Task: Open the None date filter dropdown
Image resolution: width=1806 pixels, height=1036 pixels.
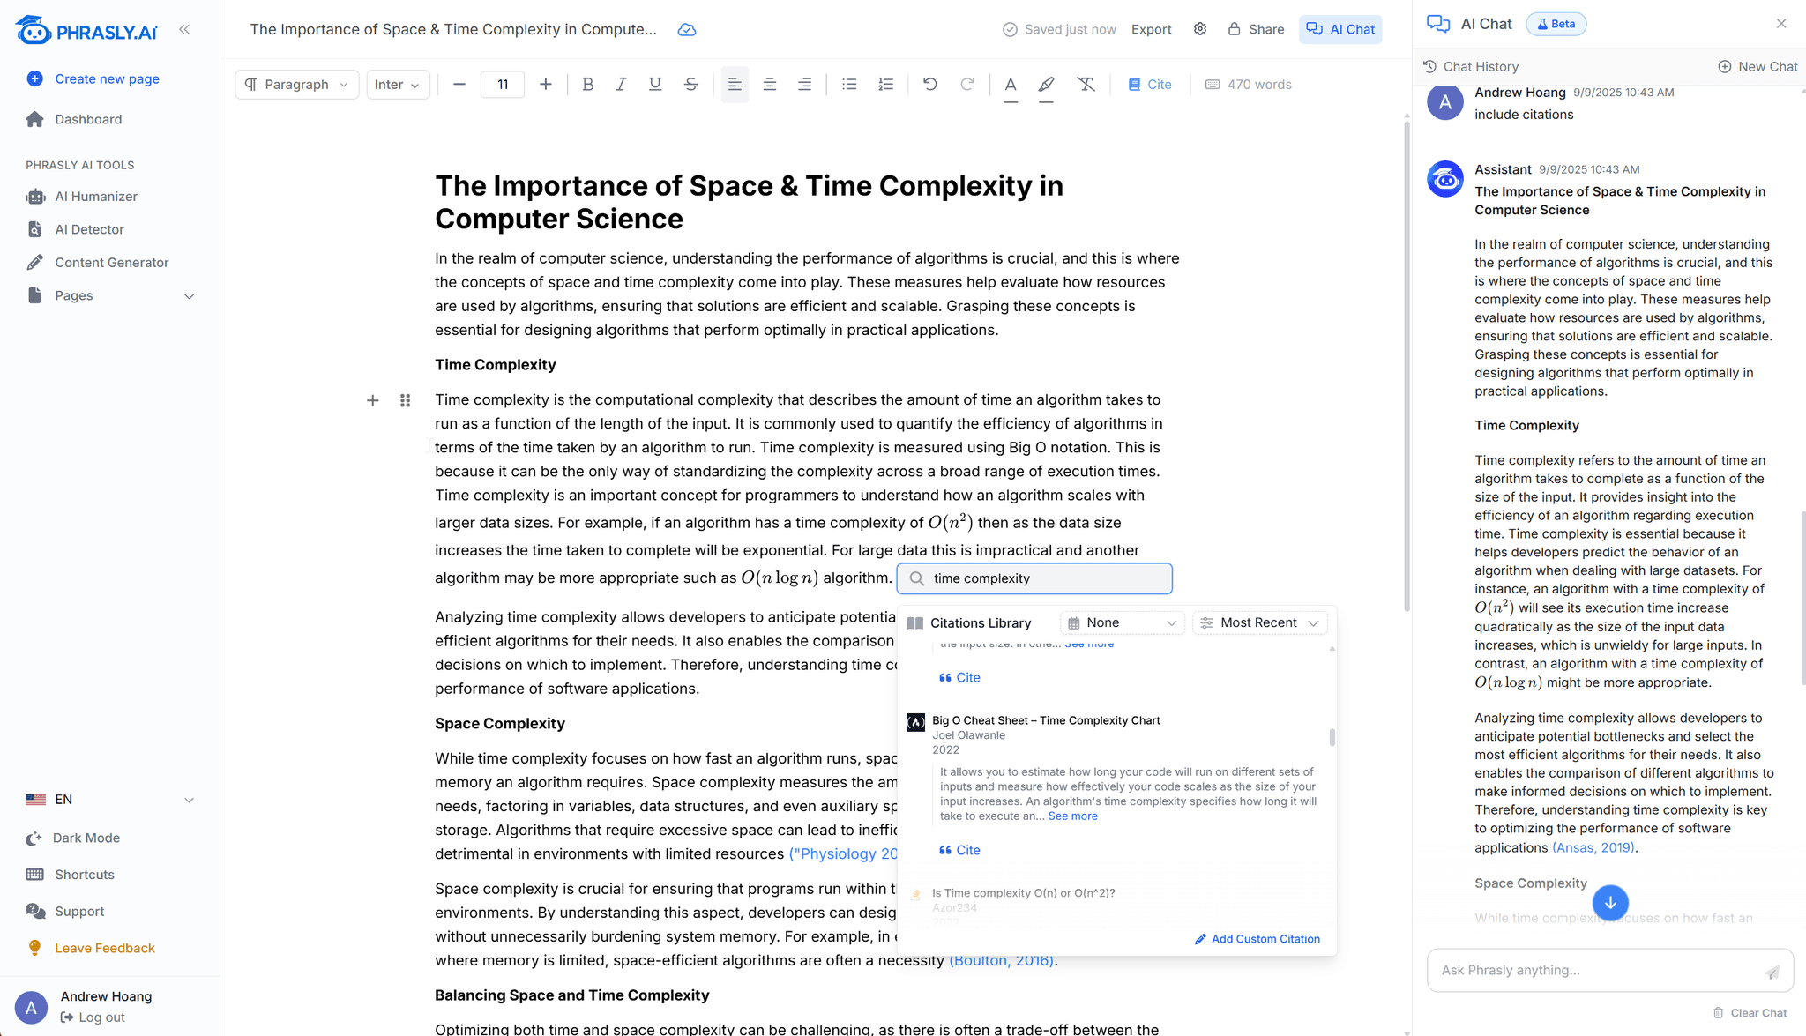Action: 1123,623
